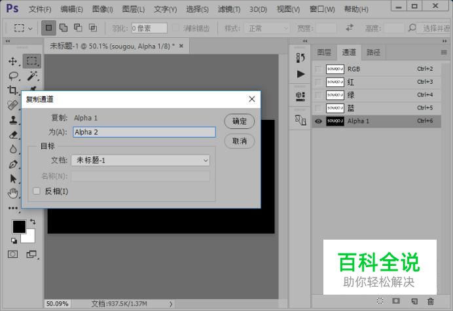This screenshot has width=453, height=311.
Task: Change screen mode icon
Action: pos(31,254)
